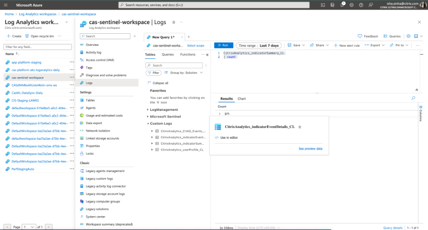Close the New Query 1 tab
The width and height of the screenshot is (428, 230).
point(182,37)
